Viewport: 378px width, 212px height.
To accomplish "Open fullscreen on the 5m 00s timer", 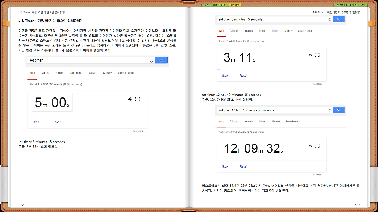I will point(137,99).
